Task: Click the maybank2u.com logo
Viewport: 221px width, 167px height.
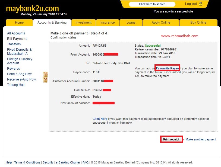Action: coord(32,8)
